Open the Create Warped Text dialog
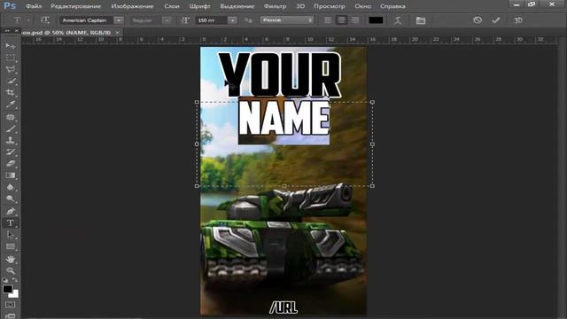The width and height of the screenshot is (567, 319). [398, 20]
